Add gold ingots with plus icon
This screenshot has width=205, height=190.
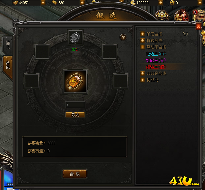[x=43, y=3]
